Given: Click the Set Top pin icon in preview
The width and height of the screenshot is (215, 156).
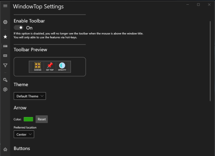Looking at the screenshot, I should pyautogui.click(x=50, y=66).
